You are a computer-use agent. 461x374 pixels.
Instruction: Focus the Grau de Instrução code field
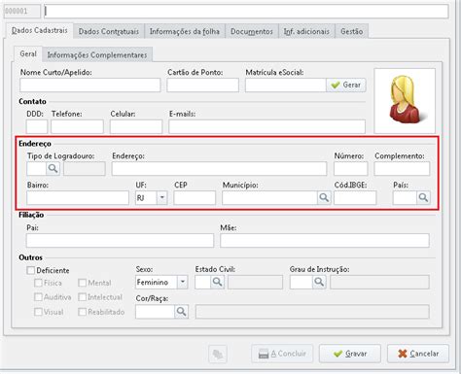[301, 282]
